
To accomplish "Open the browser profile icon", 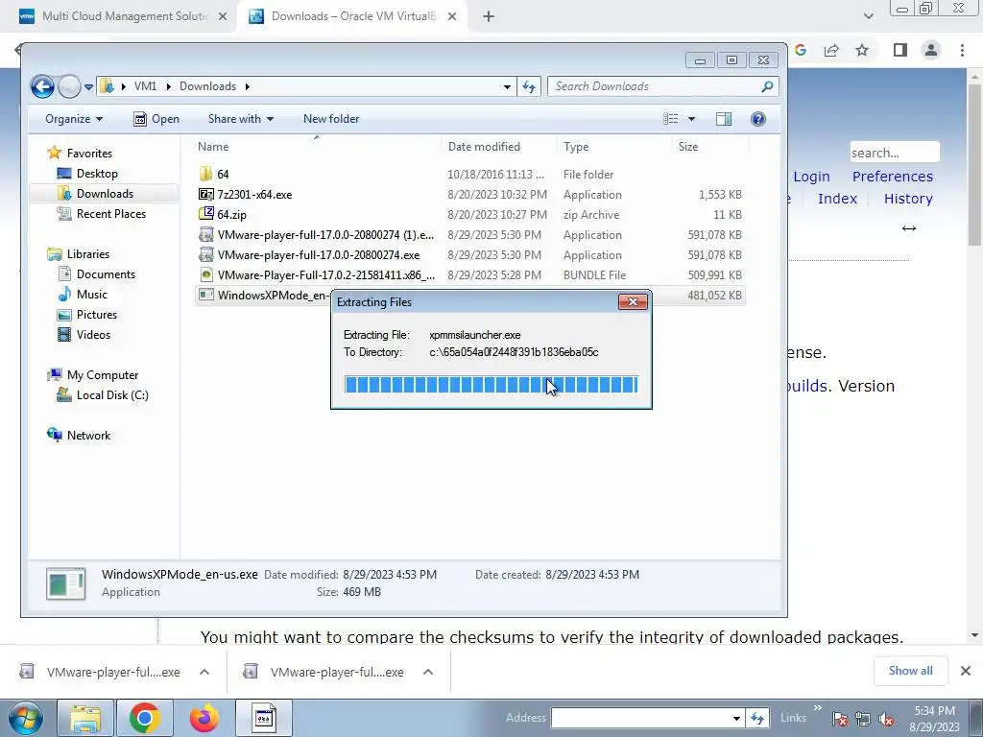I will [x=931, y=50].
